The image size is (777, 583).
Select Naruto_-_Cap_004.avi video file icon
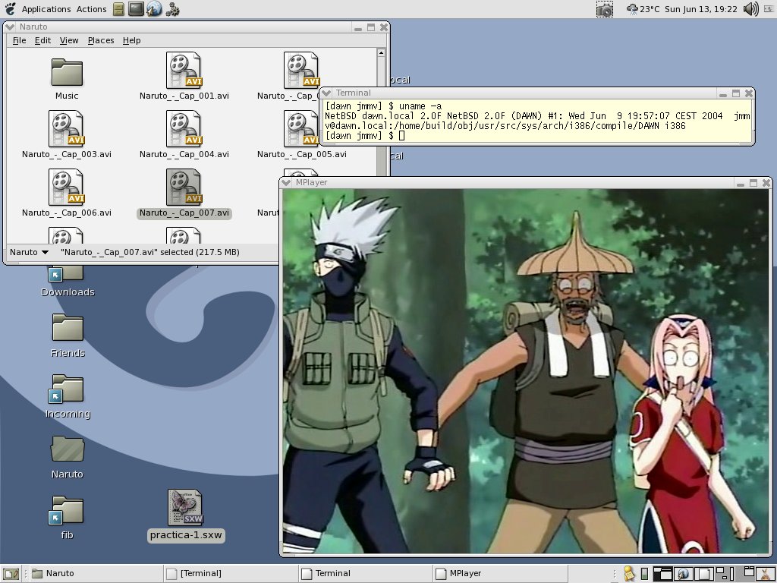tap(184, 129)
